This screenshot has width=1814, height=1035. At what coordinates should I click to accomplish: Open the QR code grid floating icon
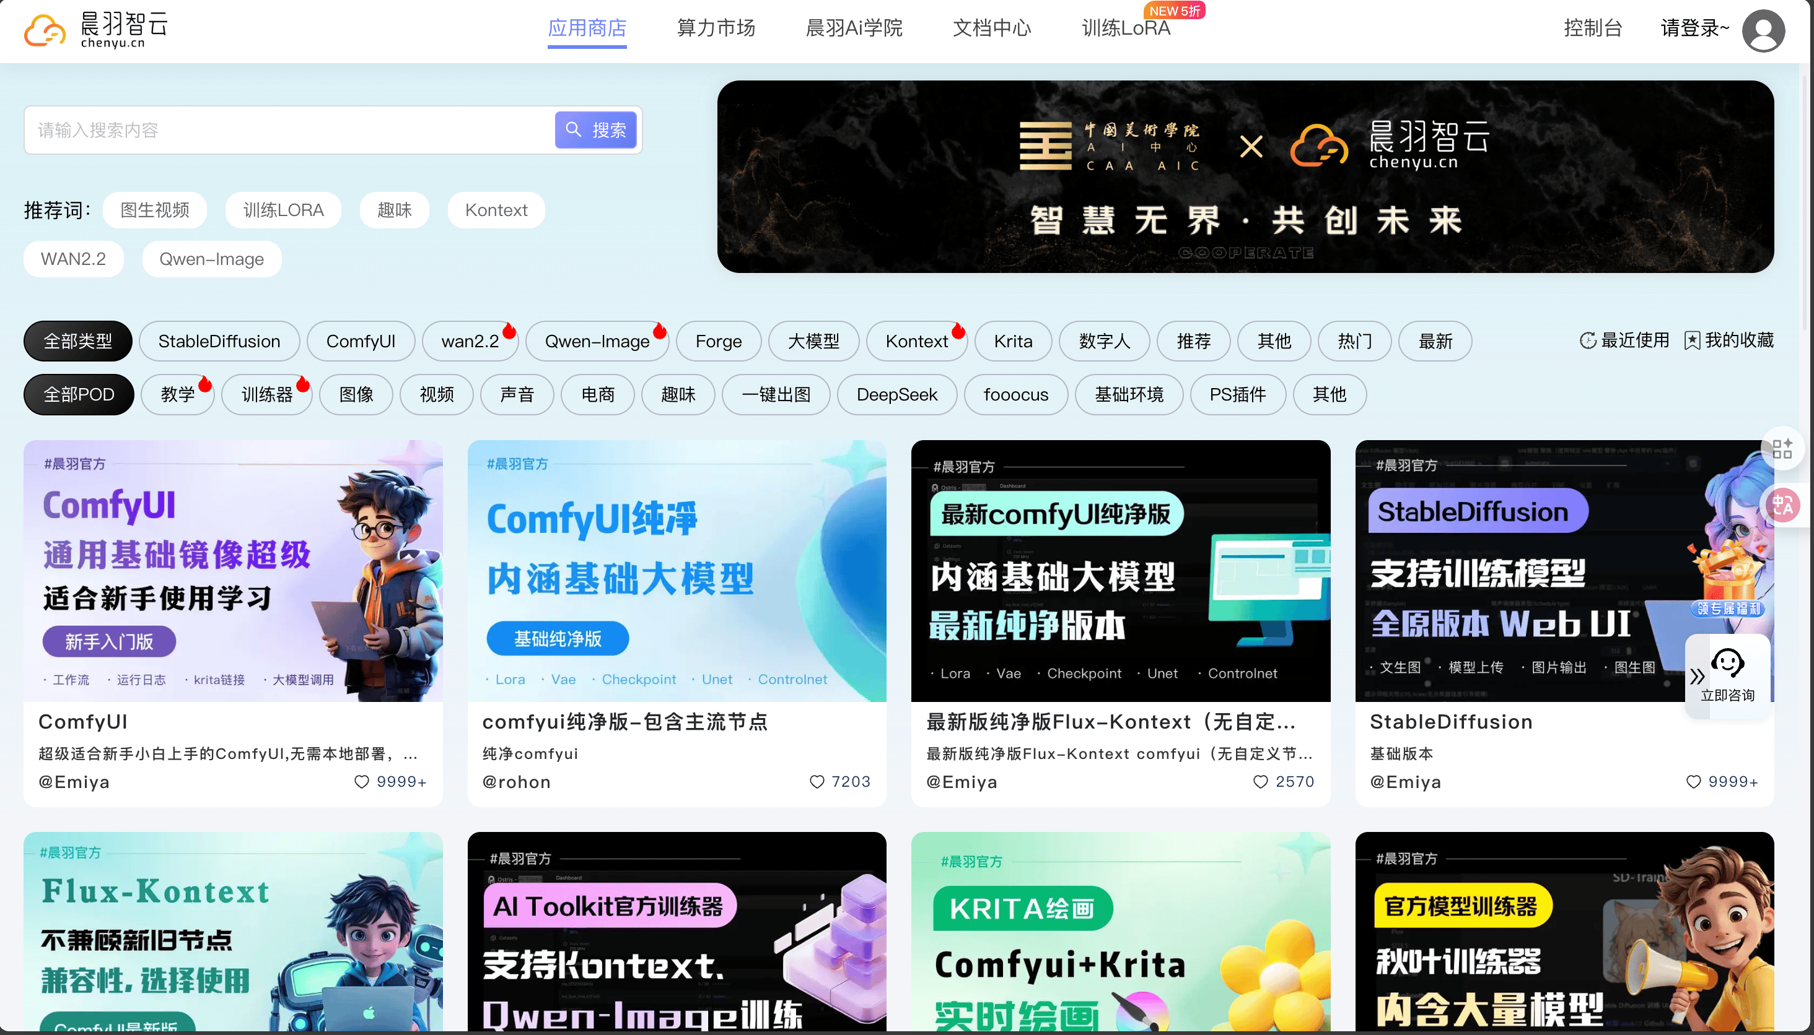(1782, 449)
